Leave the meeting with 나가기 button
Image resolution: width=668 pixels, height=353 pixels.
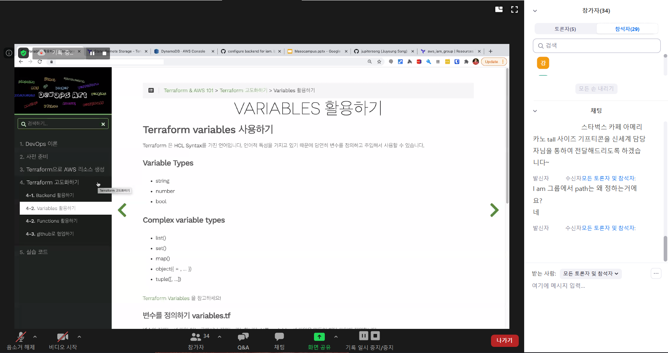(x=504, y=340)
